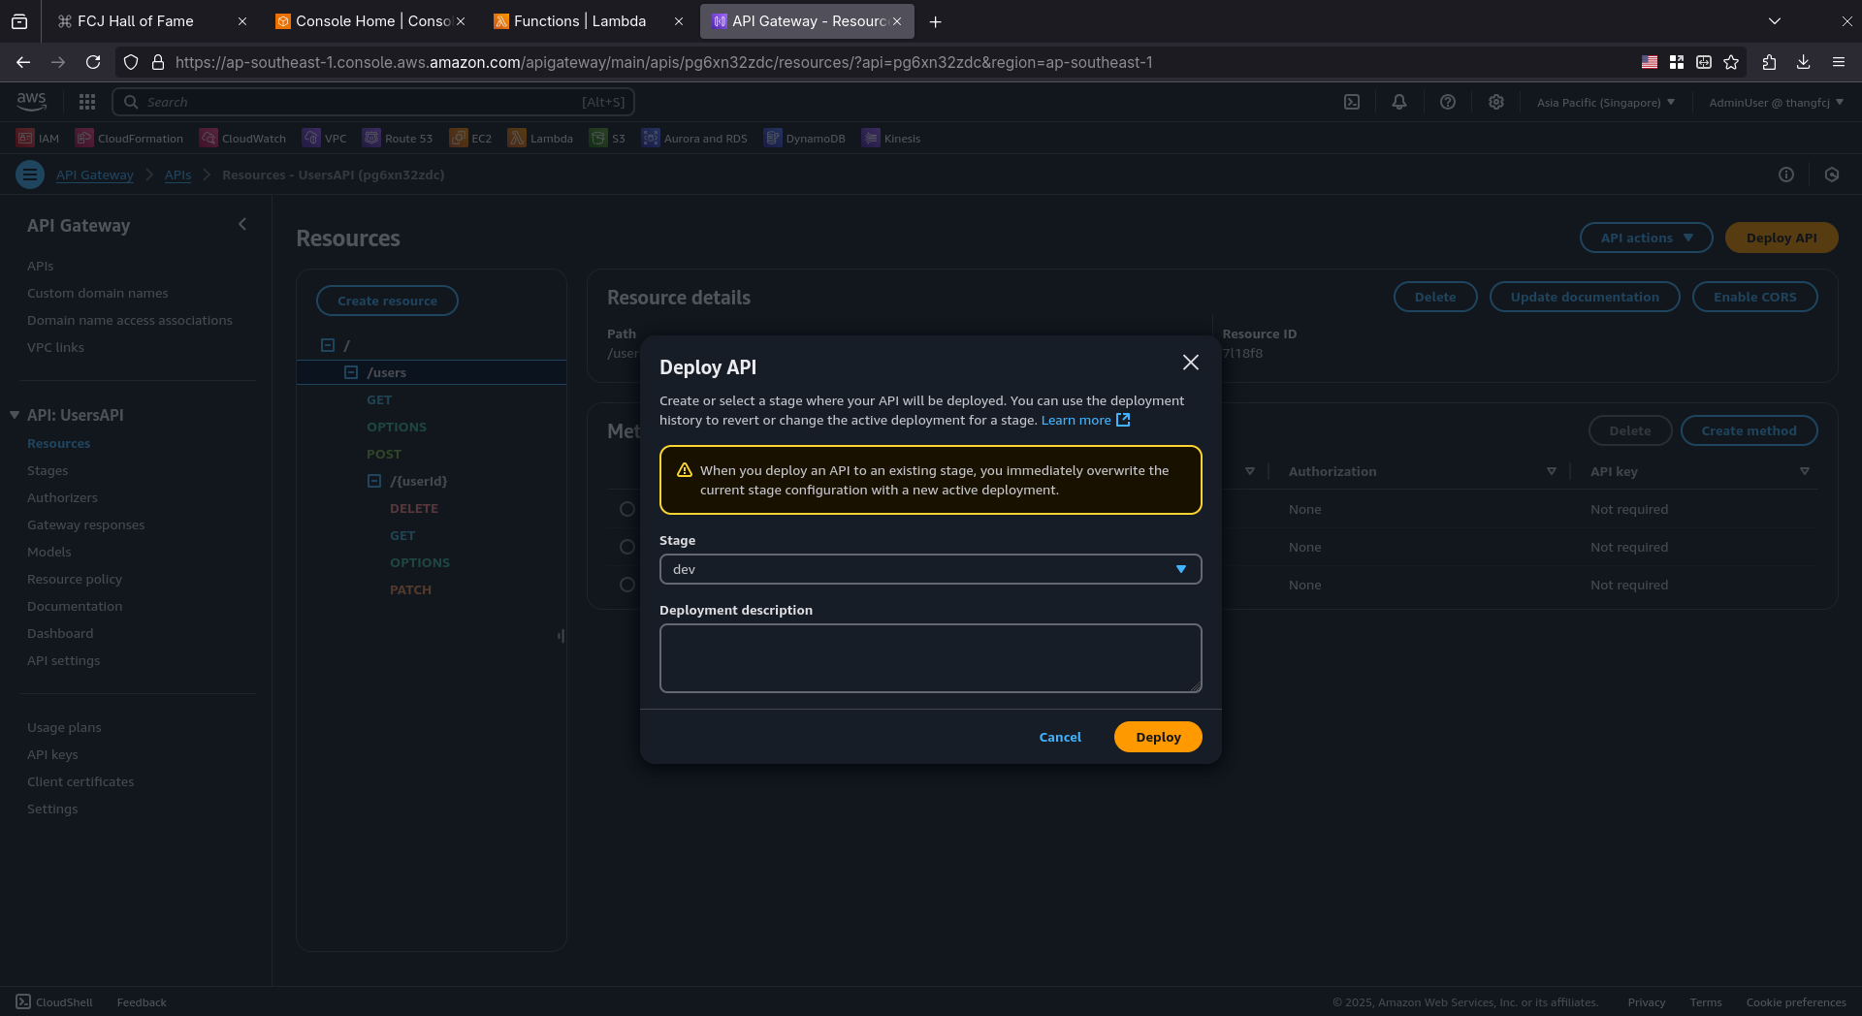Sort by the API key column arrow

[x=1804, y=471]
